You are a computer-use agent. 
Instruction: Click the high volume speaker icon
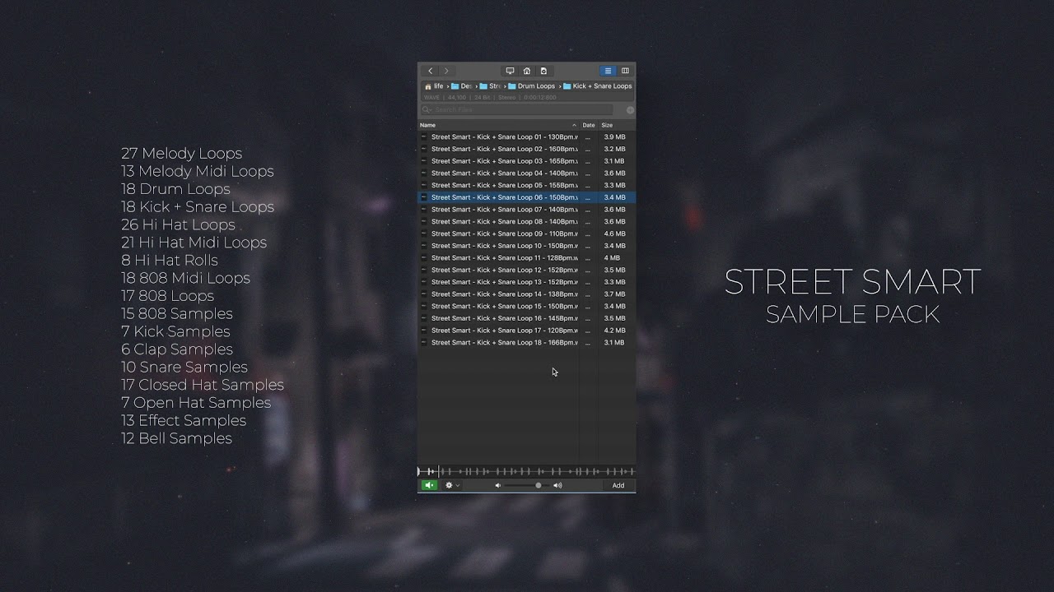coord(557,485)
